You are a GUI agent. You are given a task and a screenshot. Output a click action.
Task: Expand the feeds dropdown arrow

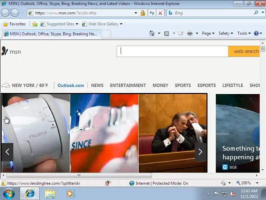(x=174, y=33)
